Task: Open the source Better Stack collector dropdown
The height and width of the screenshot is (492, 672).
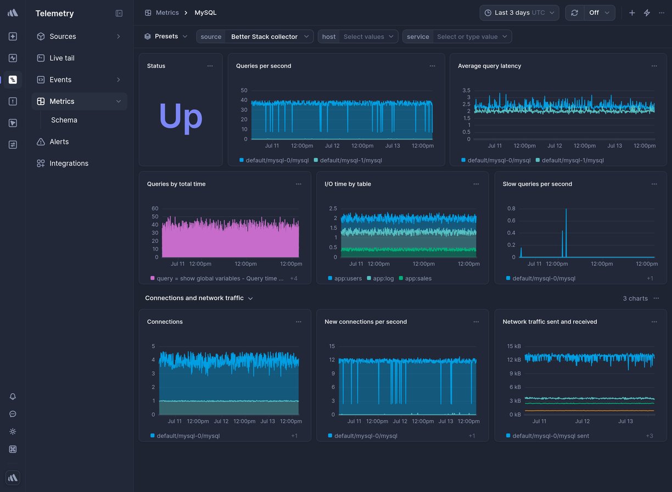Action: (255, 36)
